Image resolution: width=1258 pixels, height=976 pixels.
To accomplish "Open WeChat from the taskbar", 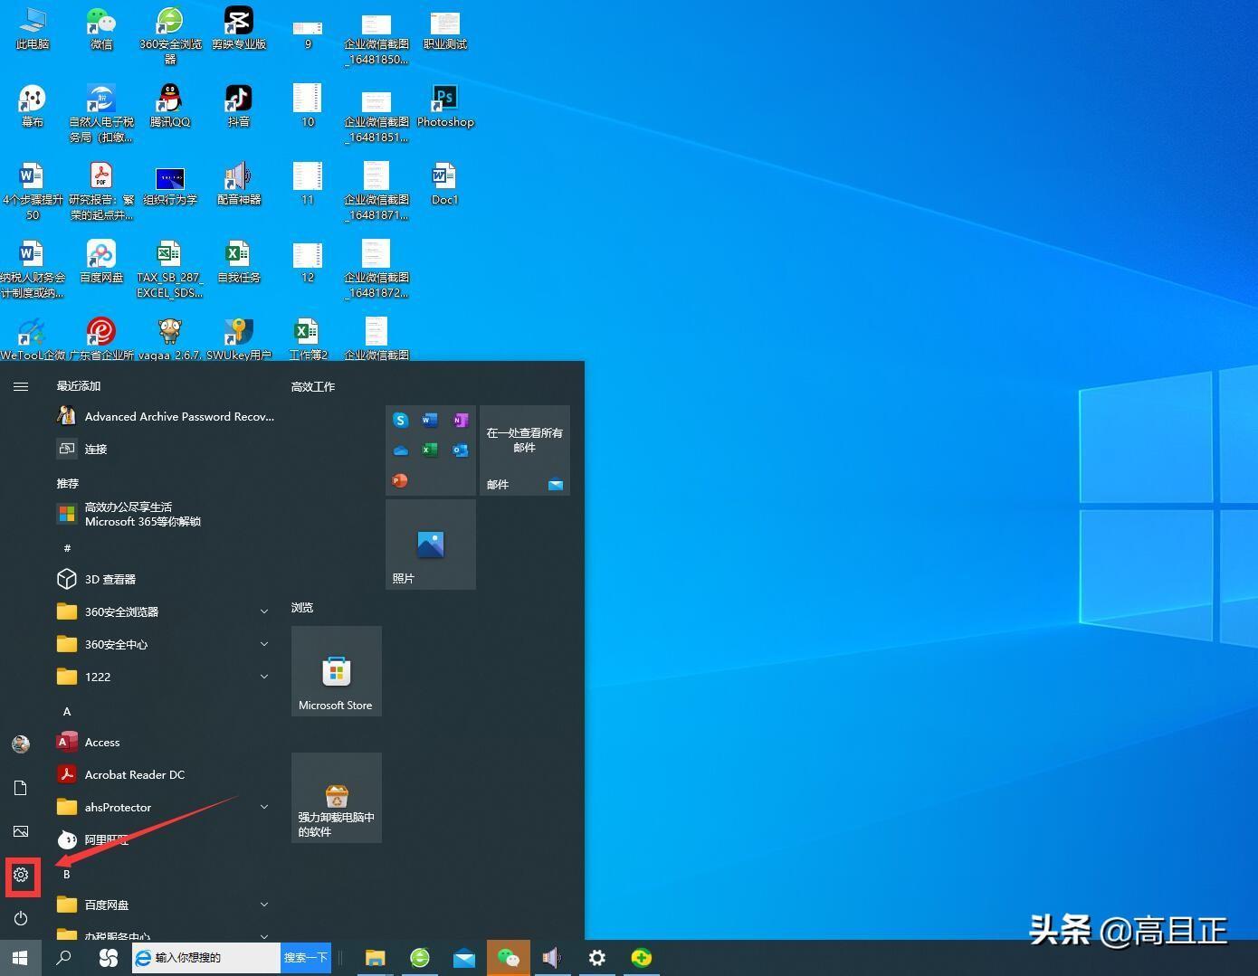I will [x=509, y=958].
